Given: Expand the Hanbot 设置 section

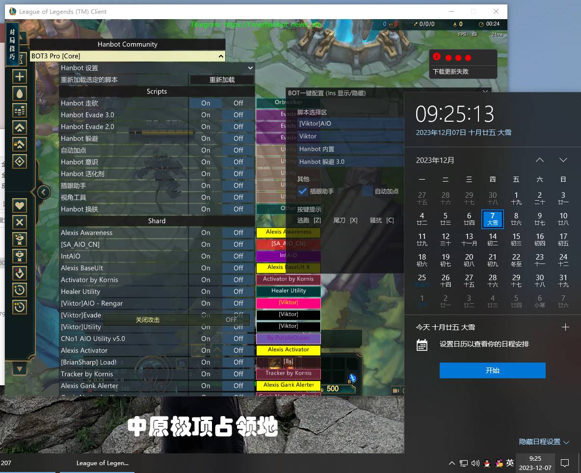Looking at the screenshot, I should (250, 68).
